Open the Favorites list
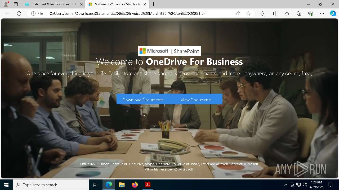 (287, 13)
